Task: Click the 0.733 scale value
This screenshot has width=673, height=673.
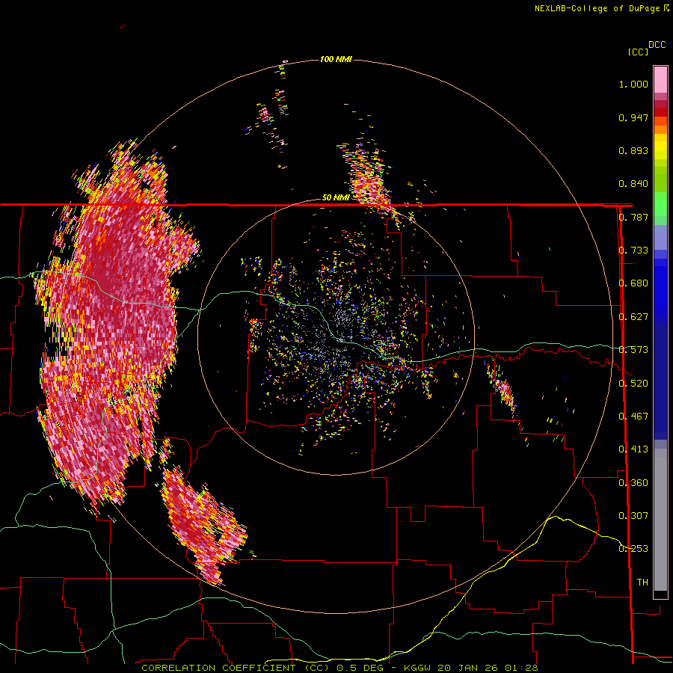Action: tap(633, 251)
